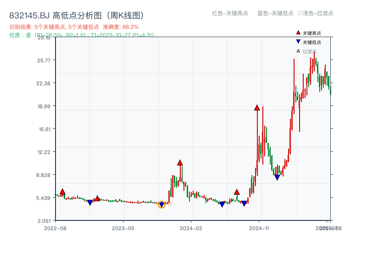Click the blue triangle marker near early 2023

(x=91, y=202)
